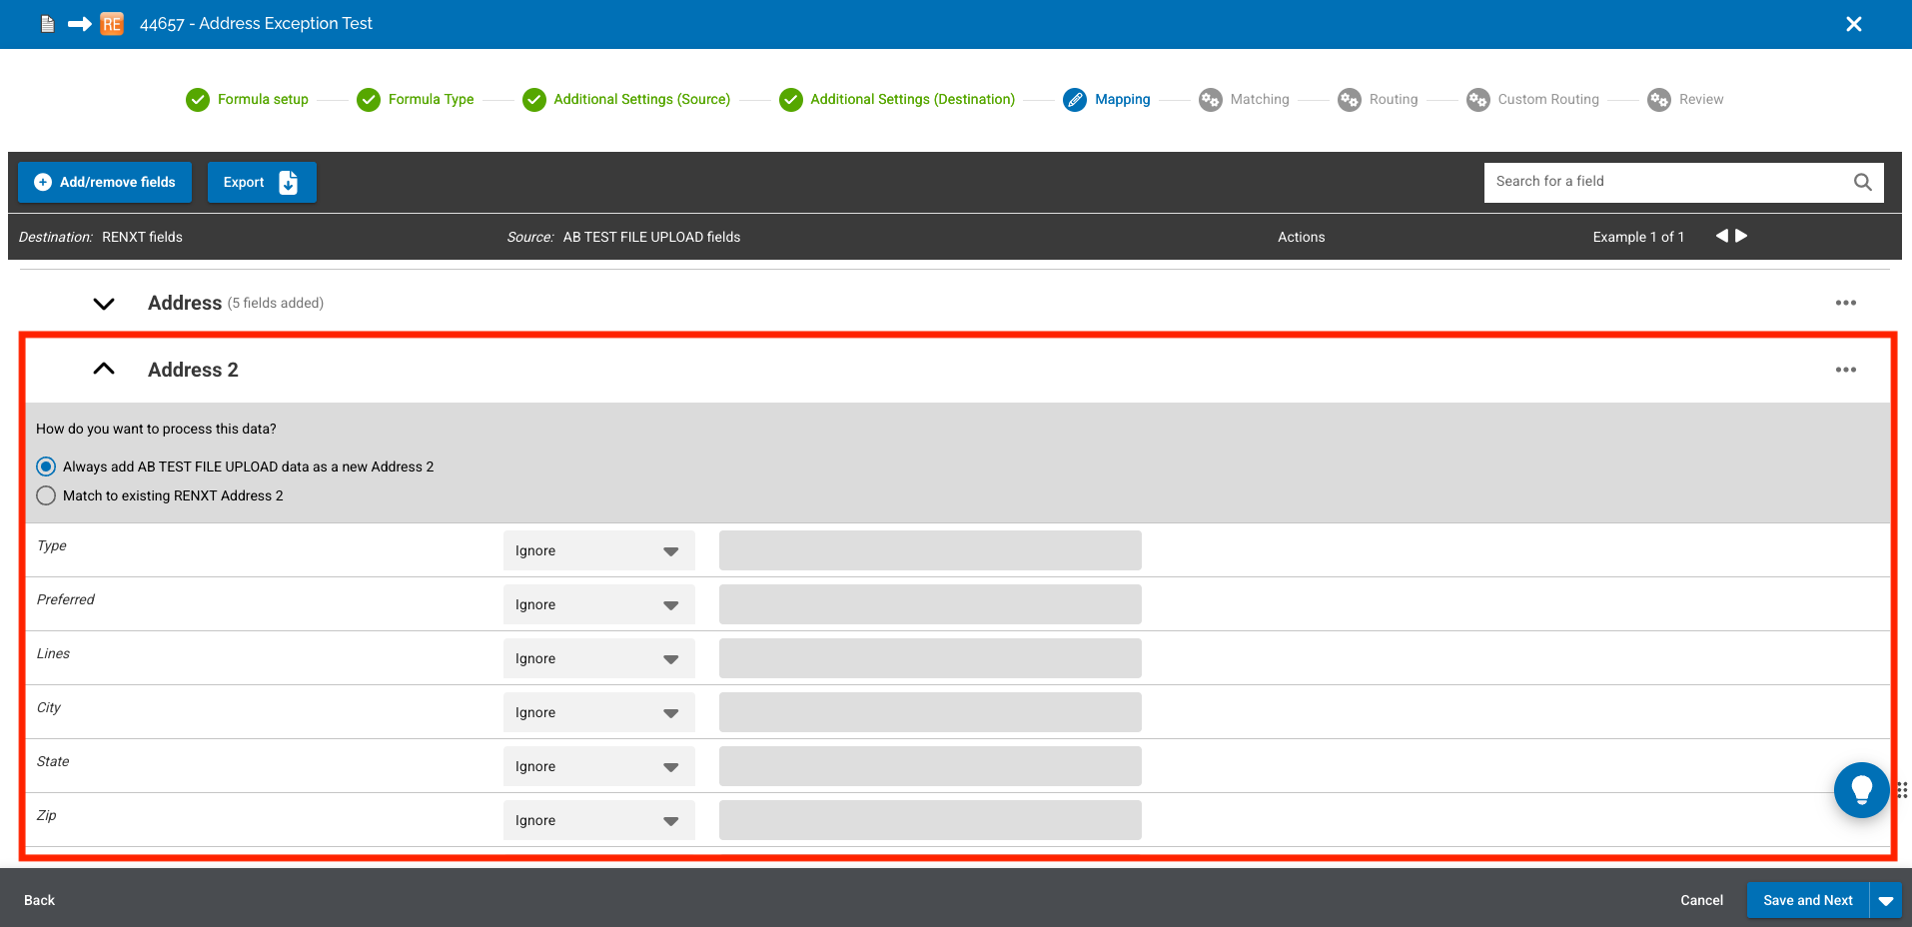Click the document icon in the title bar
Viewport: 1912px width, 927px height.
[47, 24]
